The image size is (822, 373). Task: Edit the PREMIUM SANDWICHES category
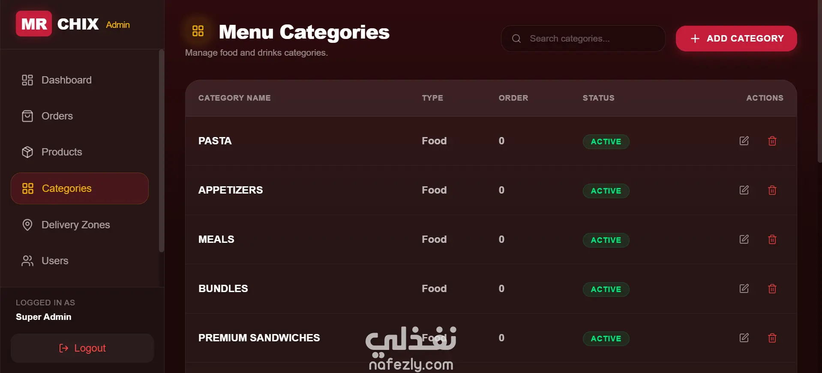point(744,338)
